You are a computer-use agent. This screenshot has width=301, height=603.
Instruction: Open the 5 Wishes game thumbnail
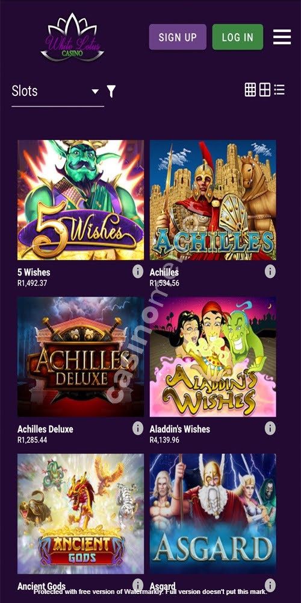tap(81, 200)
